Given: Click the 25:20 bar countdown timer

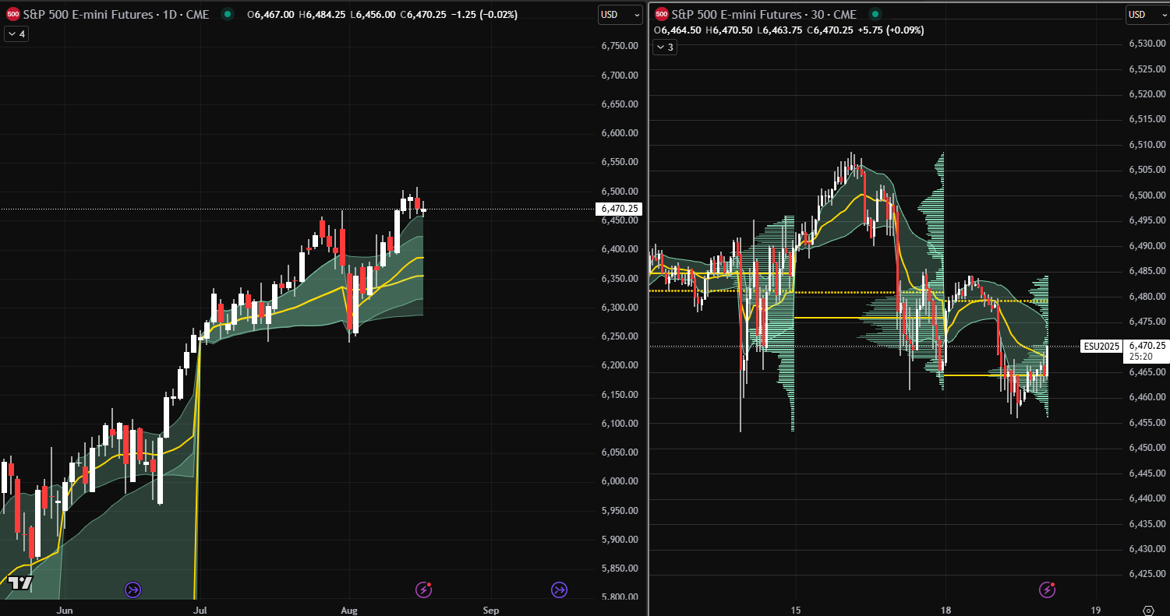Looking at the screenshot, I should pos(1140,357).
